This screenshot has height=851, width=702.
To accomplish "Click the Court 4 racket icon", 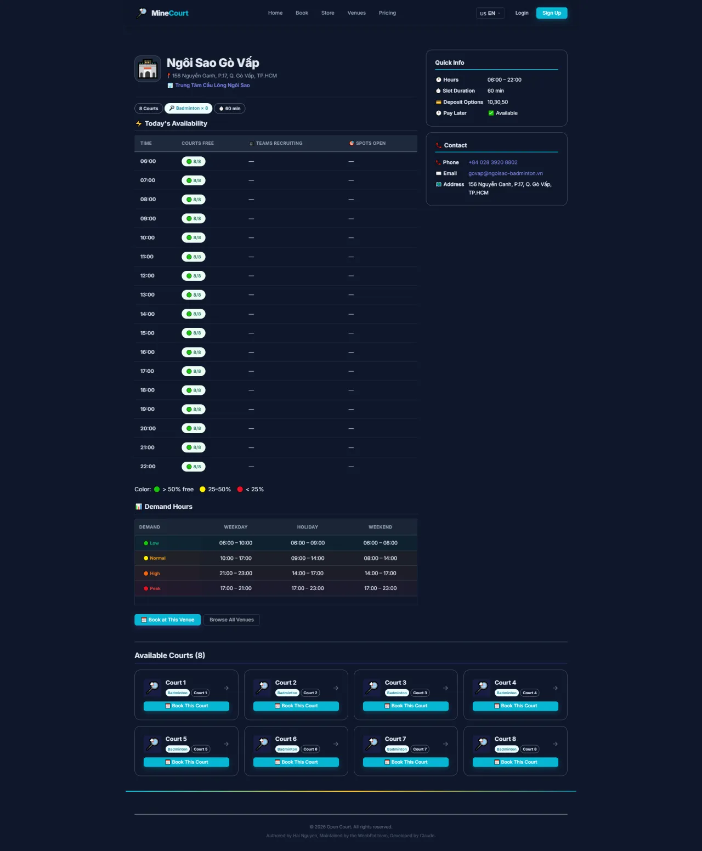I will [482, 687].
